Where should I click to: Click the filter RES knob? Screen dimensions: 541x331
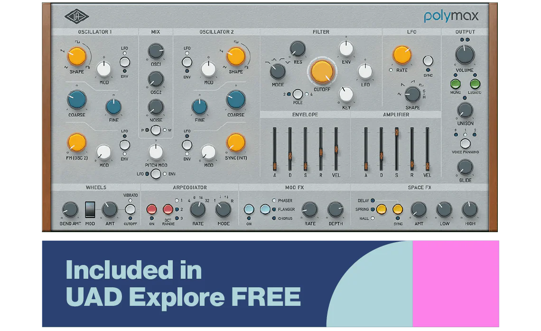tap(298, 47)
